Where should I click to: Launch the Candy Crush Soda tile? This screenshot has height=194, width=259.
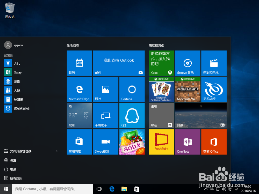point(132,142)
